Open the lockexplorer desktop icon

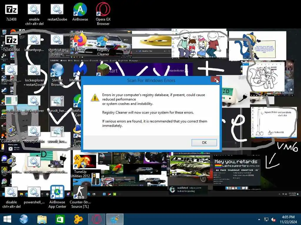pyautogui.click(x=34, y=104)
